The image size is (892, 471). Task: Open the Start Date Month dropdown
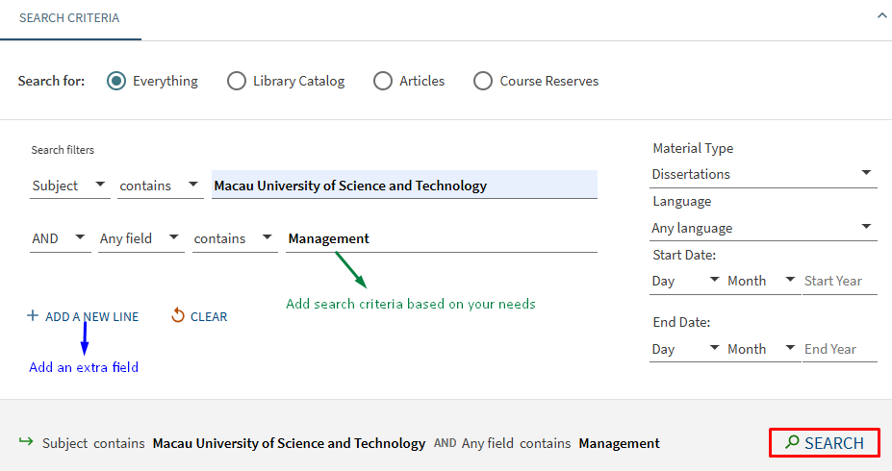762,281
